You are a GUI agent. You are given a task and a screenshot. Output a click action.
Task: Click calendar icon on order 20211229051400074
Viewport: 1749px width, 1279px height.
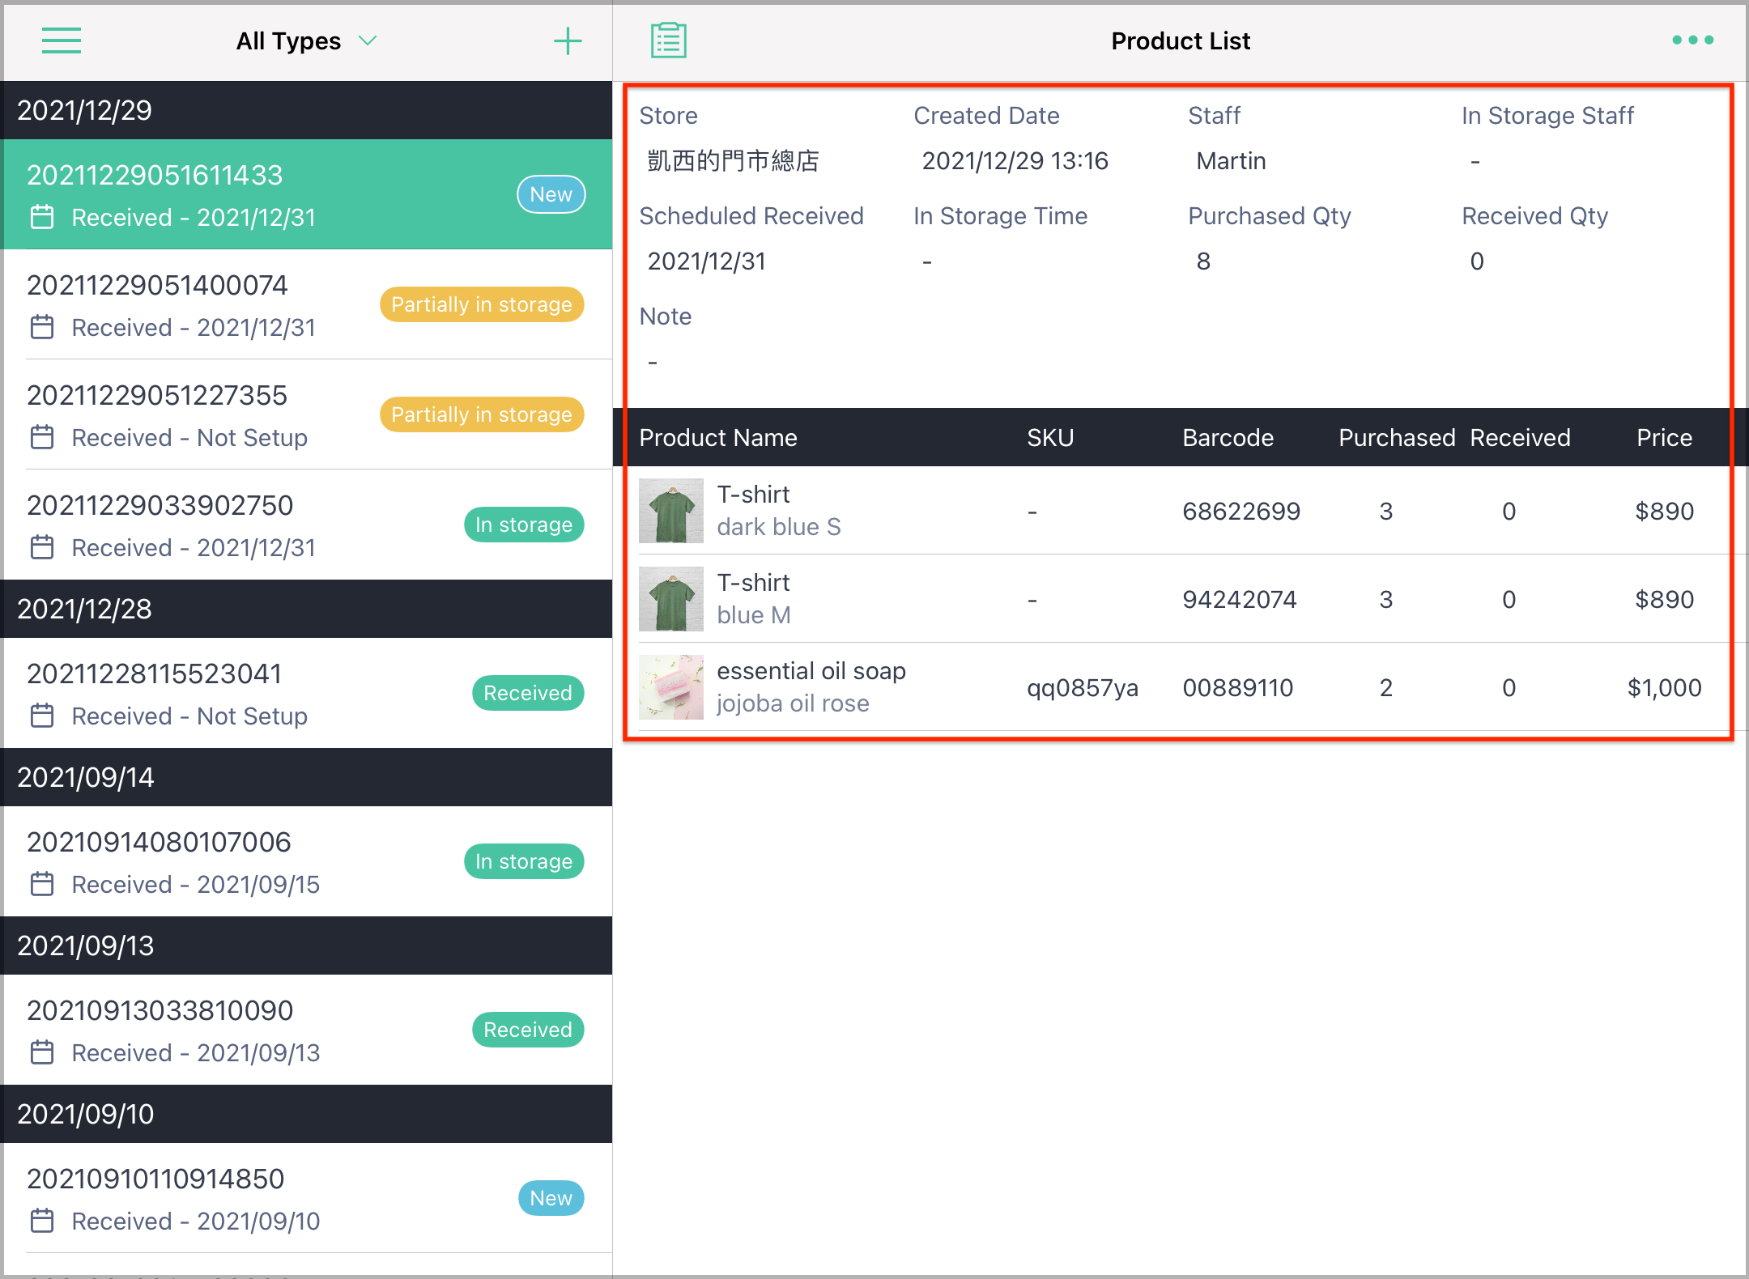pos(42,327)
